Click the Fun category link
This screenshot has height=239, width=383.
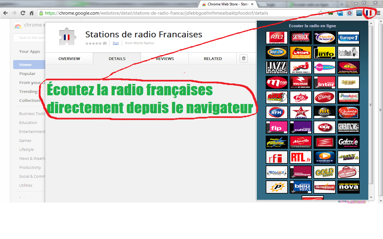point(116,43)
